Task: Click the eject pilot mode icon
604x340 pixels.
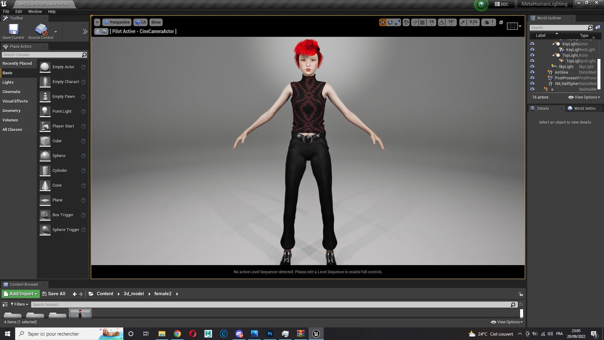Action: (x=98, y=31)
